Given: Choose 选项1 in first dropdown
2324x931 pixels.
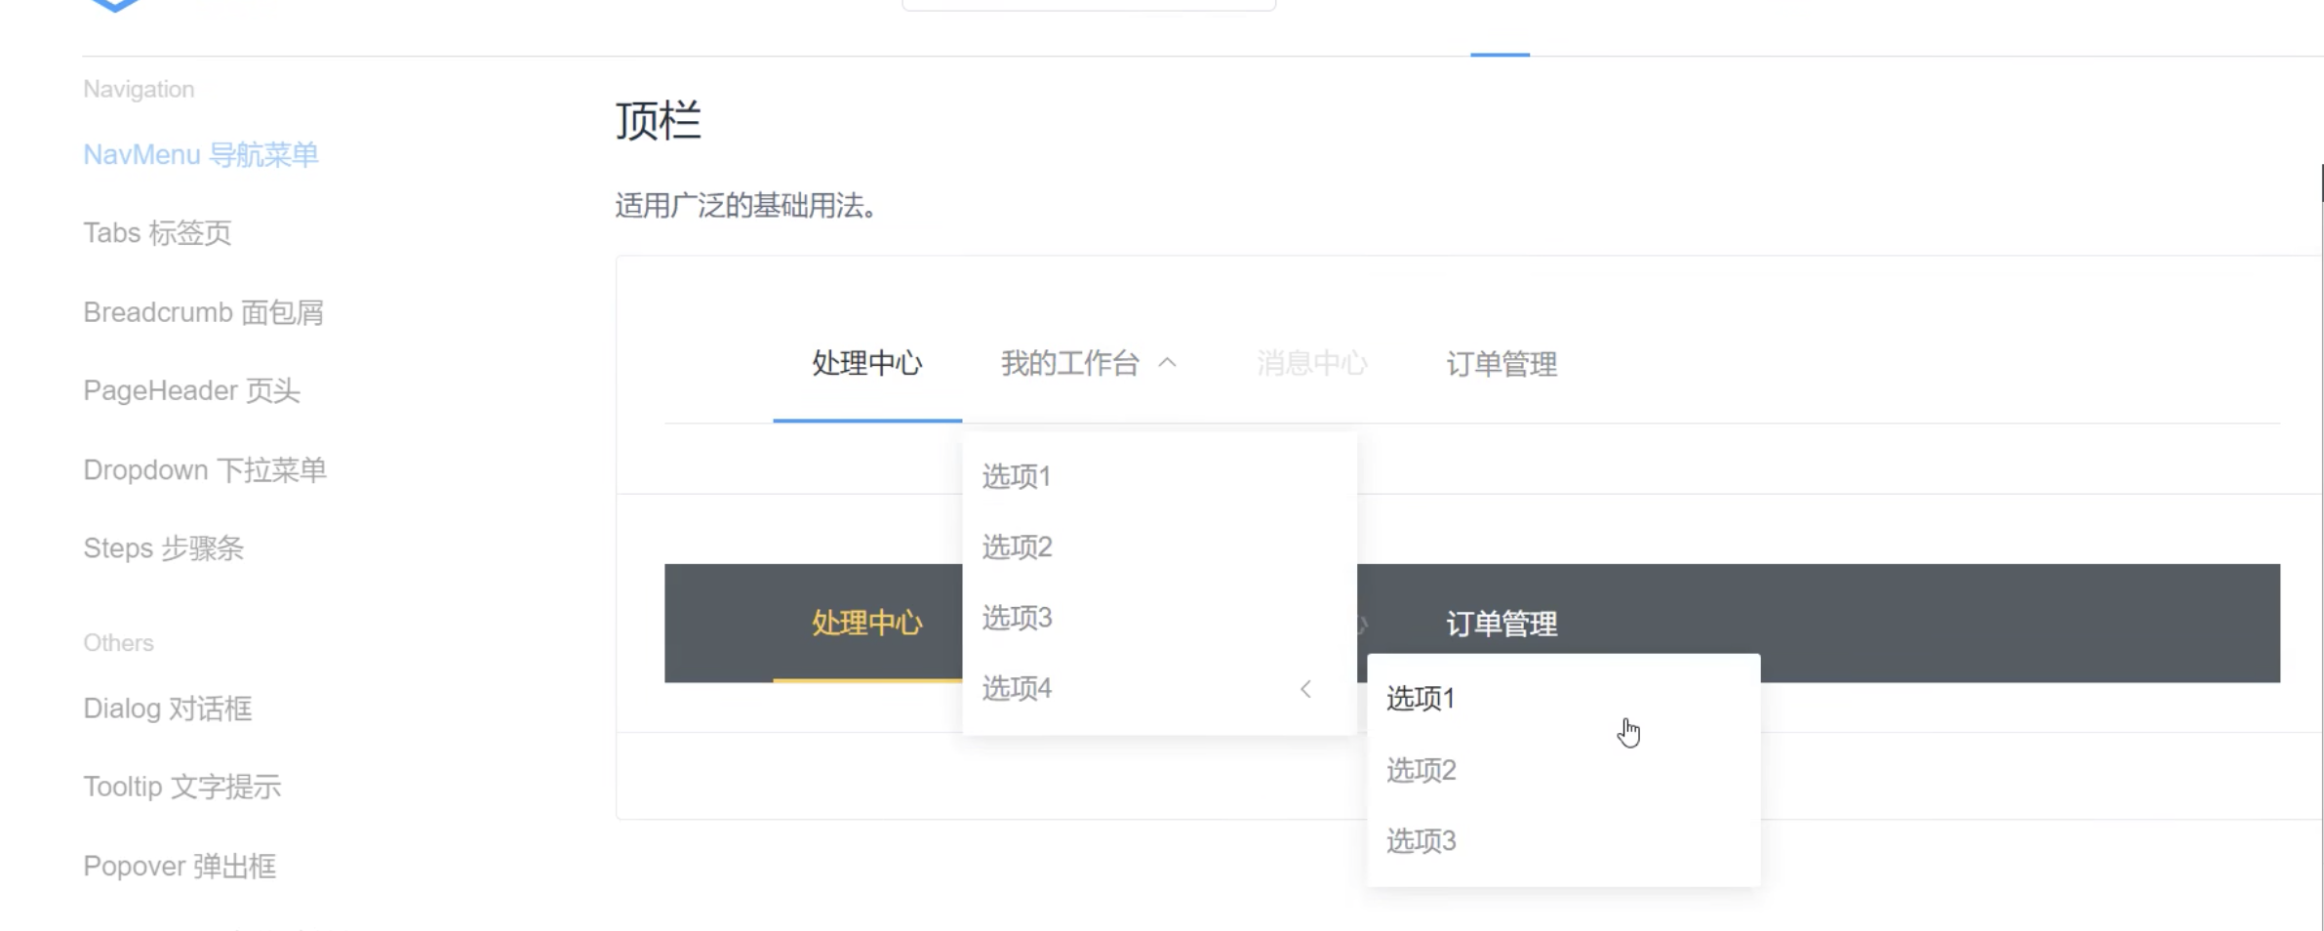Looking at the screenshot, I should click(1159, 476).
